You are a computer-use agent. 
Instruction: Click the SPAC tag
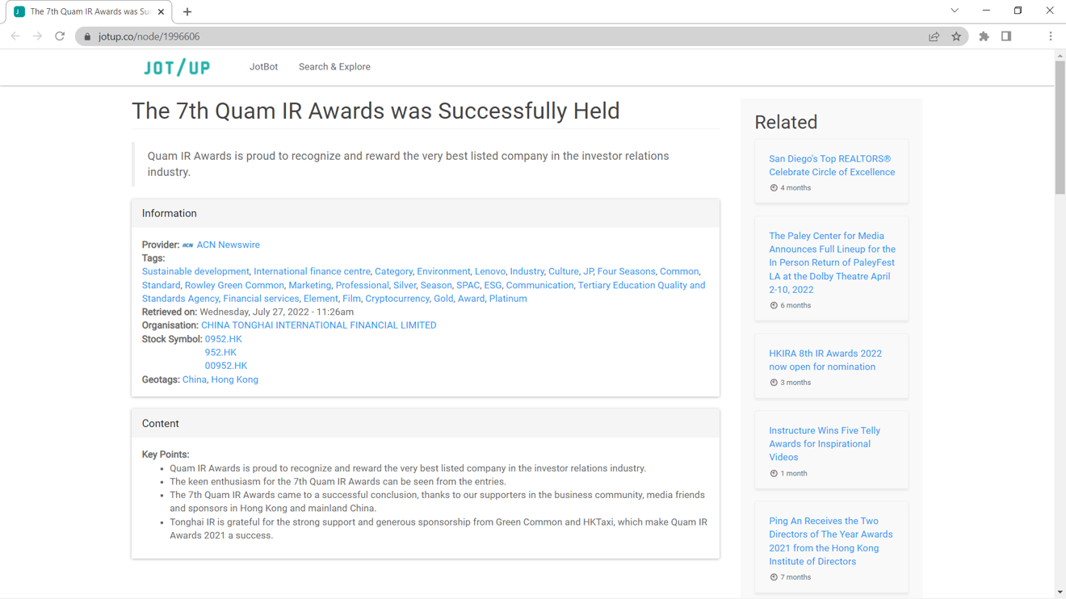click(468, 285)
